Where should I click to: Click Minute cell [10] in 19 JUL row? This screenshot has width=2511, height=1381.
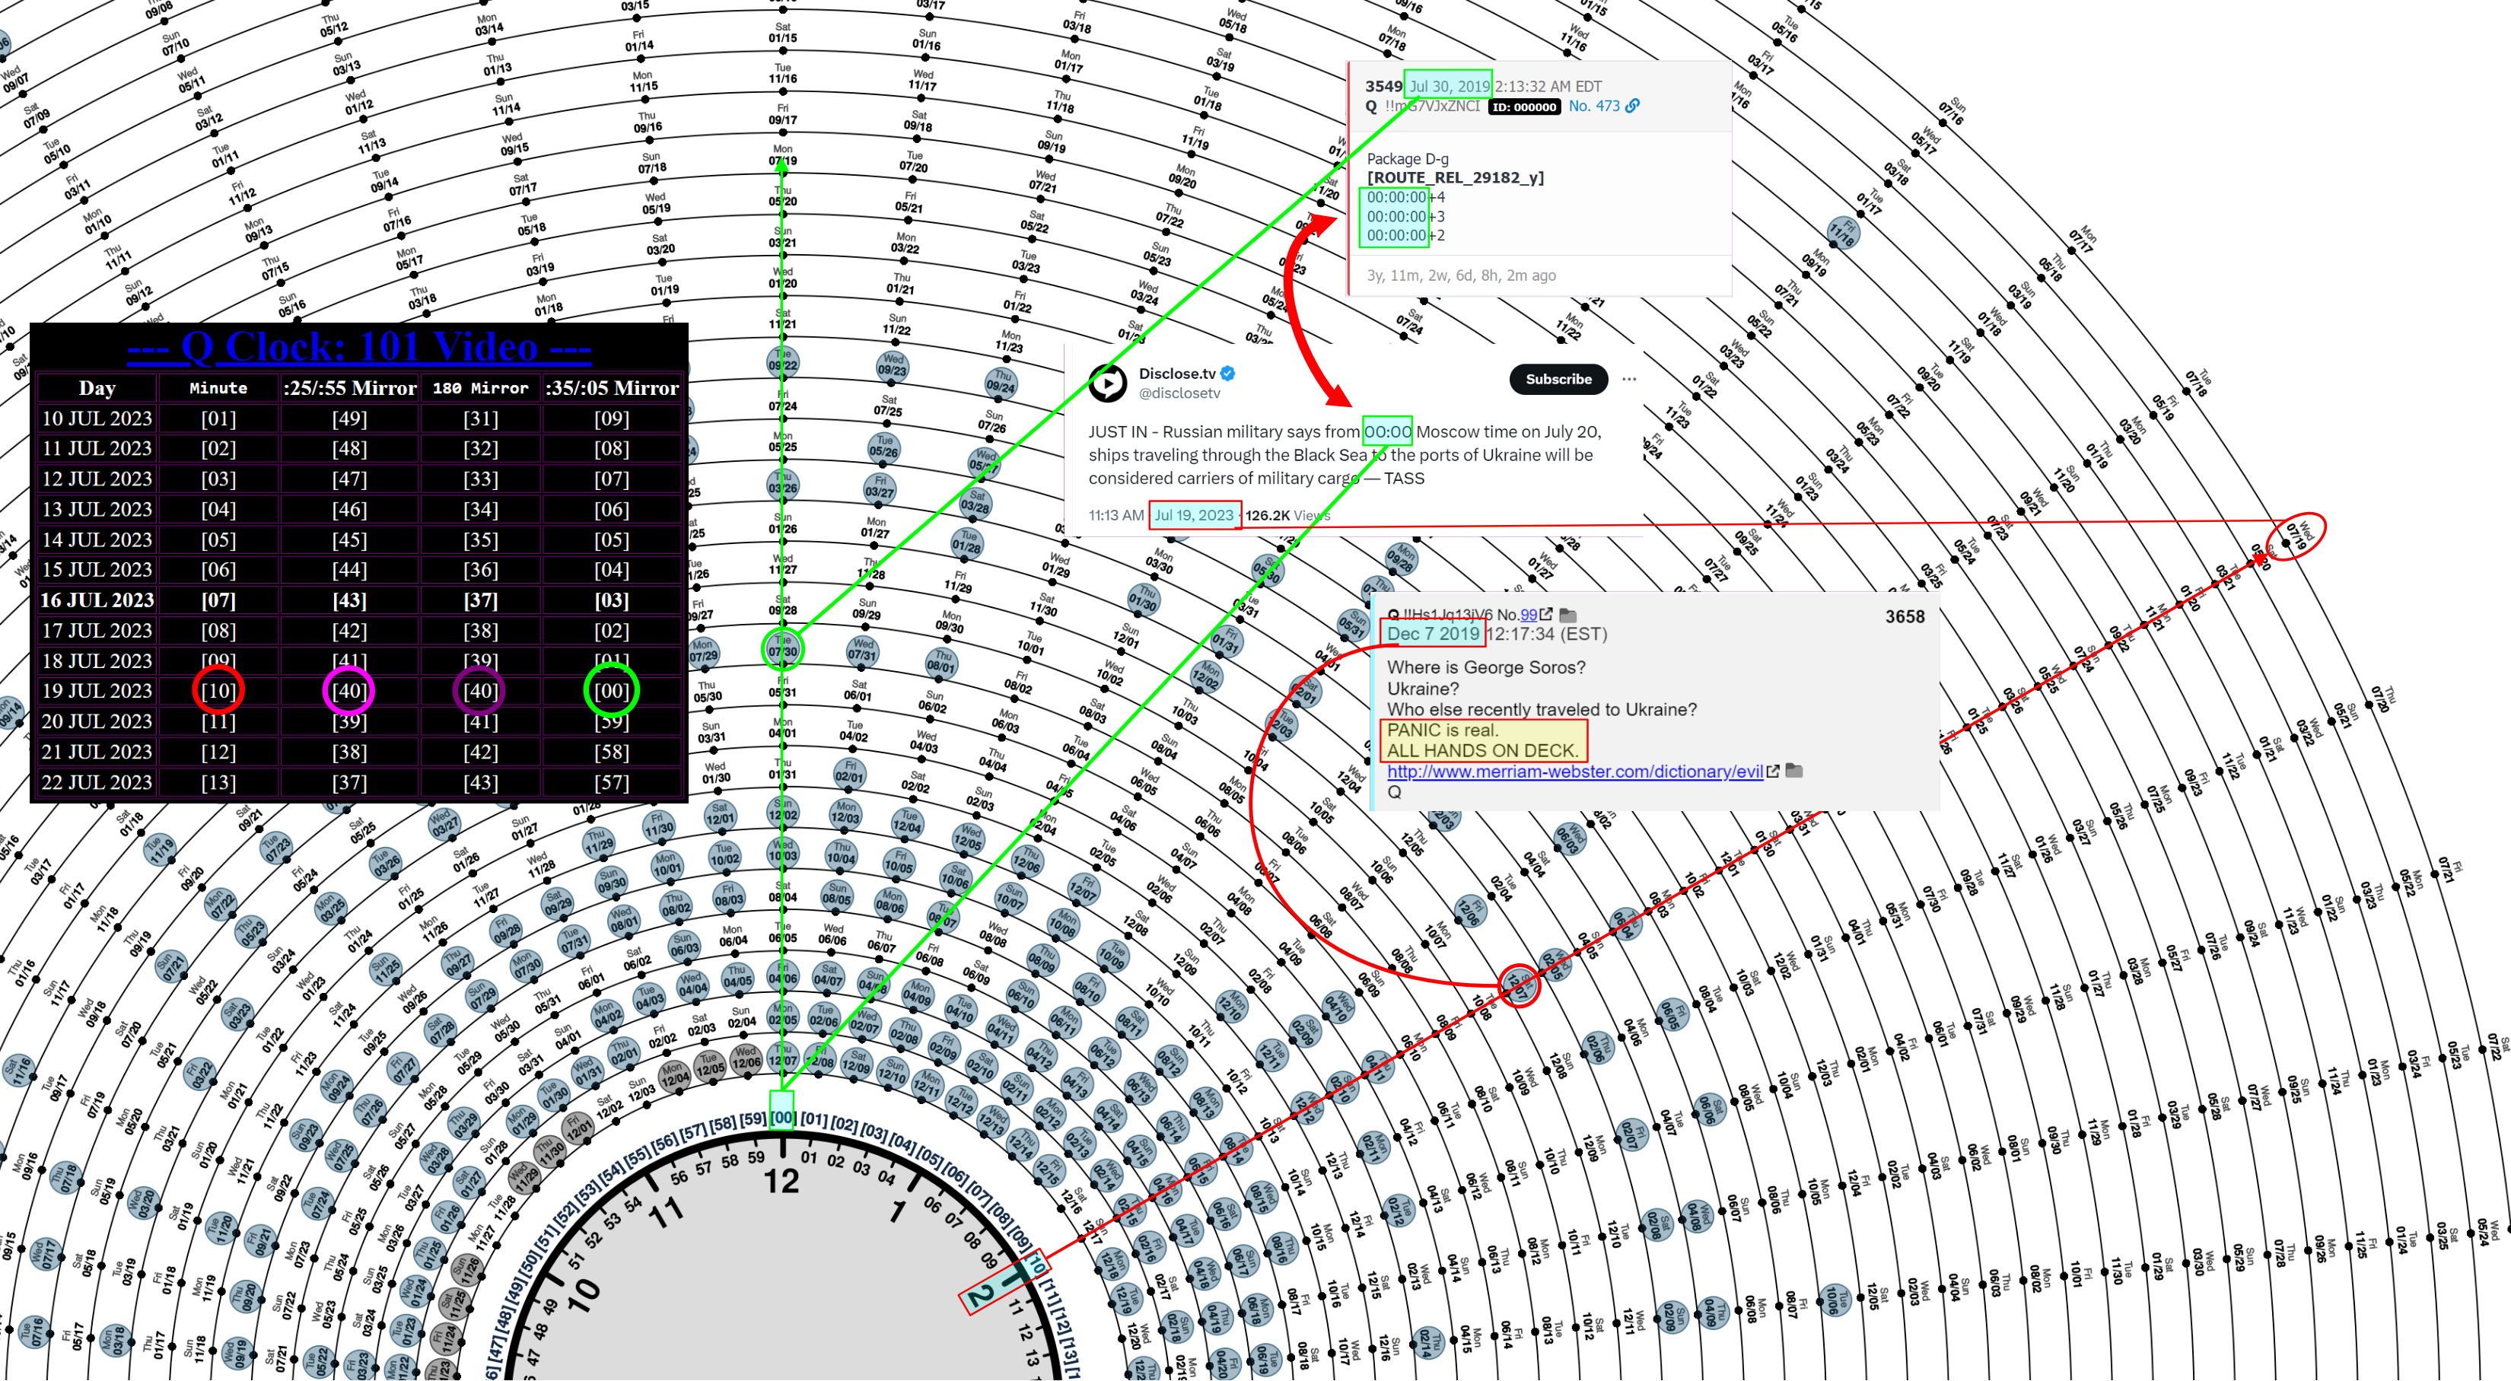point(218,691)
